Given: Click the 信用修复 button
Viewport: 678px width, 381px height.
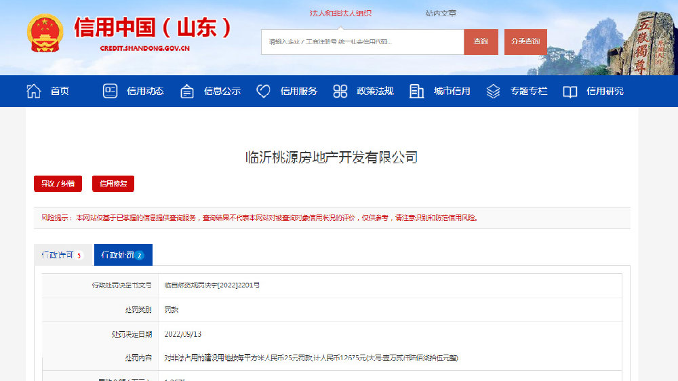Looking at the screenshot, I should tap(113, 184).
